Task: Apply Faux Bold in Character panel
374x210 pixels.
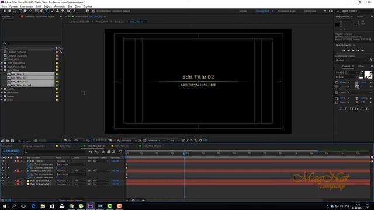Action: pos(341,108)
